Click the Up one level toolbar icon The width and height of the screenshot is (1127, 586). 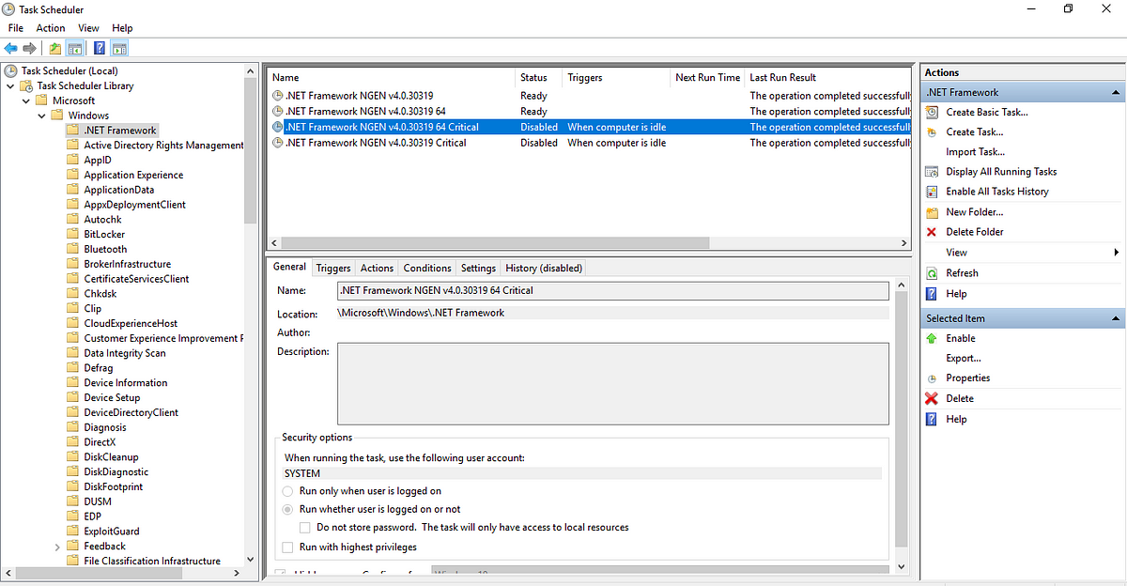(55, 48)
